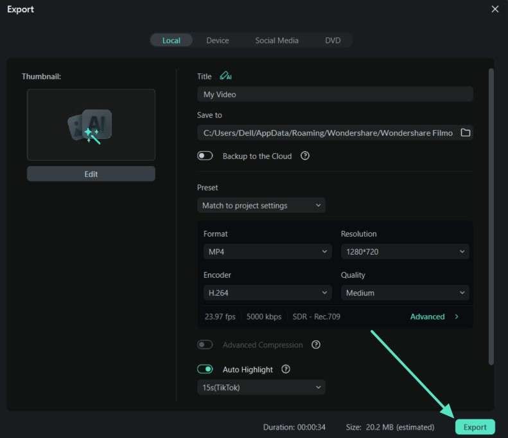The image size is (508, 438).
Task: Switch to the Device tab
Action: point(217,41)
